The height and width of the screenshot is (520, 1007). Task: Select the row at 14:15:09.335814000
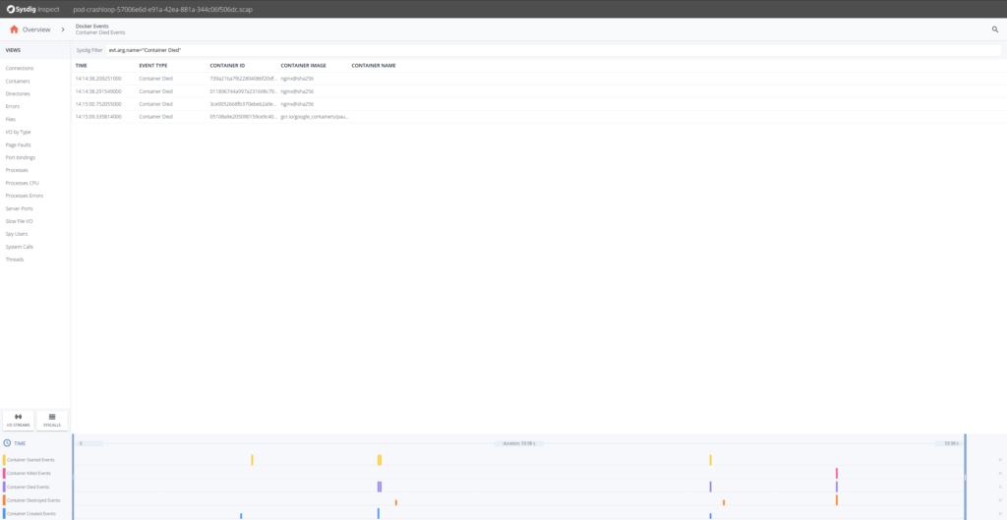(x=538, y=116)
